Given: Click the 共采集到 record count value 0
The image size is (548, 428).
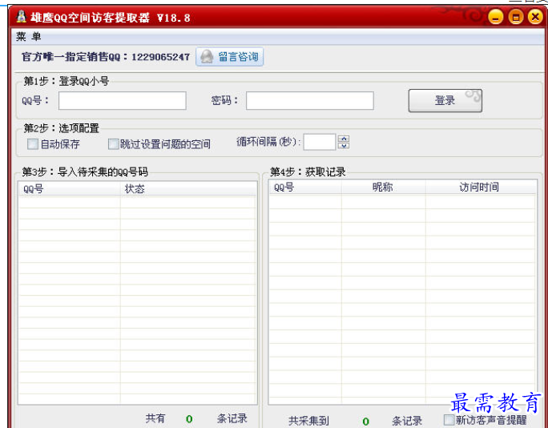Looking at the screenshot, I should 365,421.
